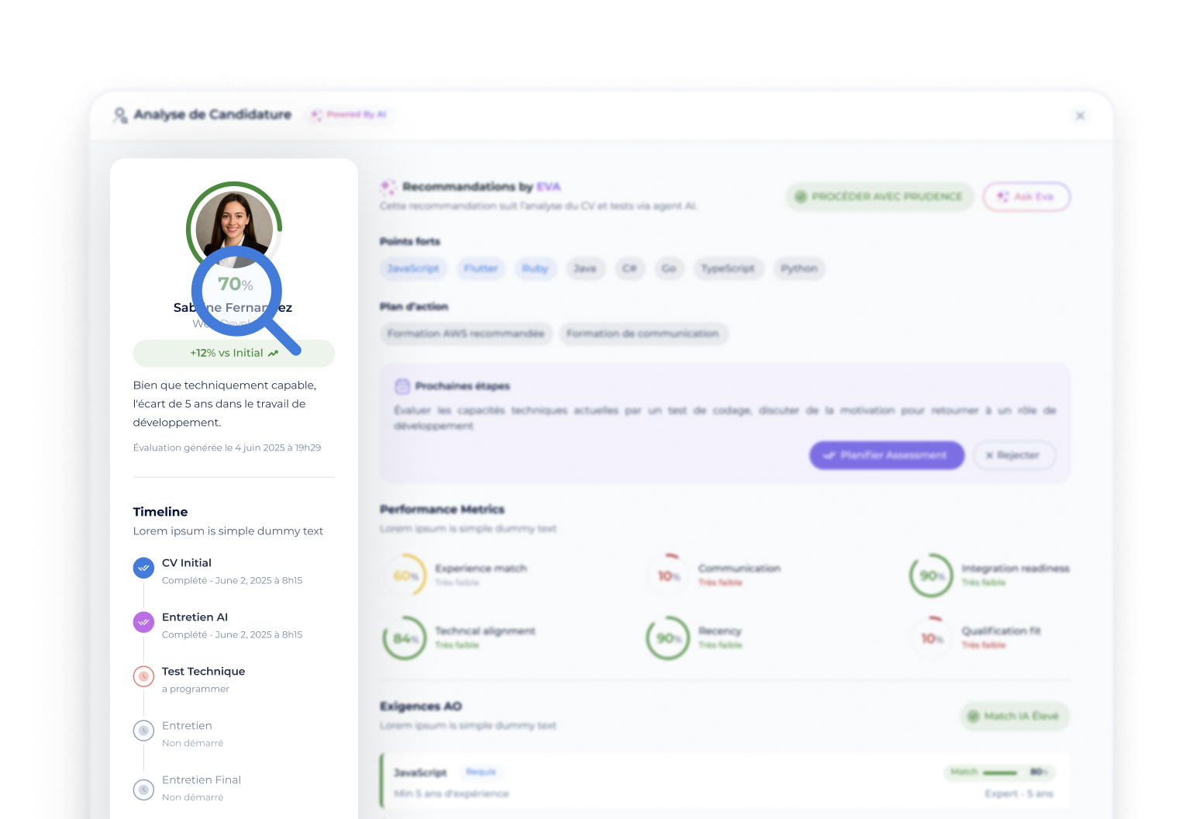Click the Prochaines étapes calendar icon

tap(402, 386)
